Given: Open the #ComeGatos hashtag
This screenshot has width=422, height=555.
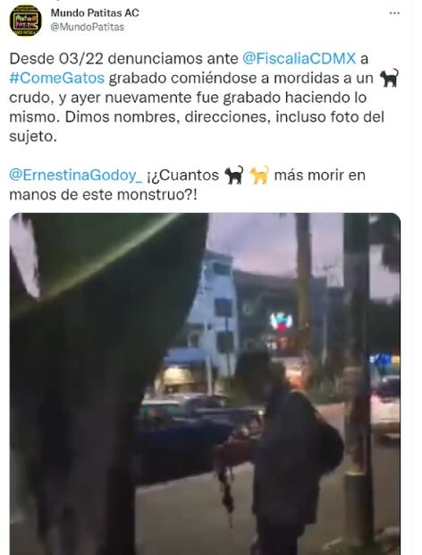Looking at the screenshot, I should [57, 78].
